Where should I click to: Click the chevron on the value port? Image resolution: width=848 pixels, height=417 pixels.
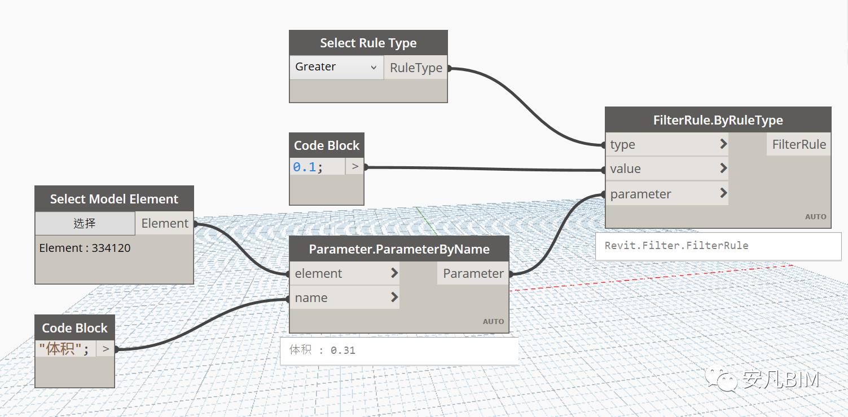point(723,168)
